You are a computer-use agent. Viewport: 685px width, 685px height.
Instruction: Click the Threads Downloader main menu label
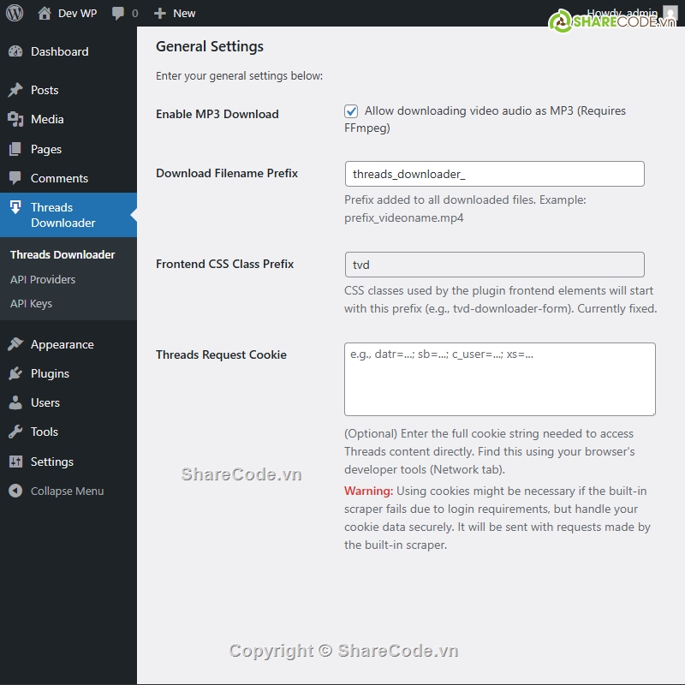pos(63,215)
